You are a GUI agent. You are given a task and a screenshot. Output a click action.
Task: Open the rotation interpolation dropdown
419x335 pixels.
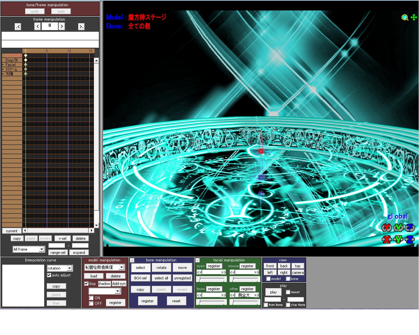pos(69,268)
